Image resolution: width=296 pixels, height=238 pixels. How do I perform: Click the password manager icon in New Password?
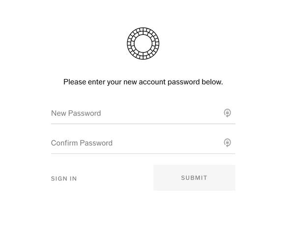[x=227, y=113]
